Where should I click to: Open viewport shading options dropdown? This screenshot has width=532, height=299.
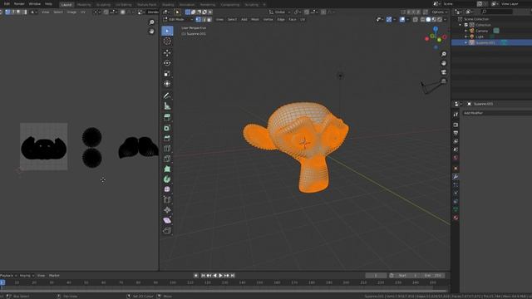446,20
